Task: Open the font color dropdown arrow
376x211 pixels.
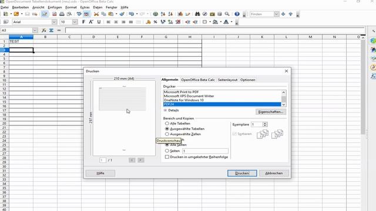Action: pyautogui.click(x=231, y=22)
